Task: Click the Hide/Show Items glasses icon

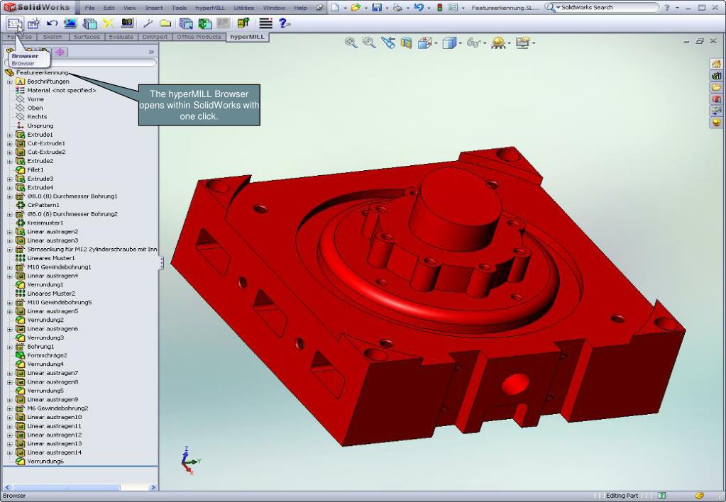Action: click(x=473, y=43)
